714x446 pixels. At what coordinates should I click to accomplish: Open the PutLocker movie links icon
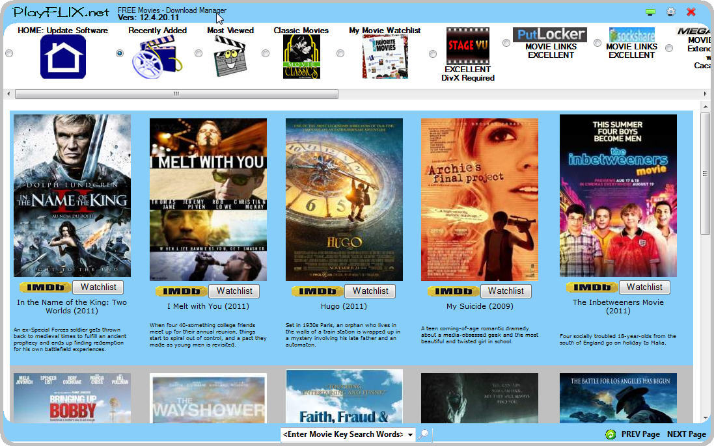[x=551, y=33]
